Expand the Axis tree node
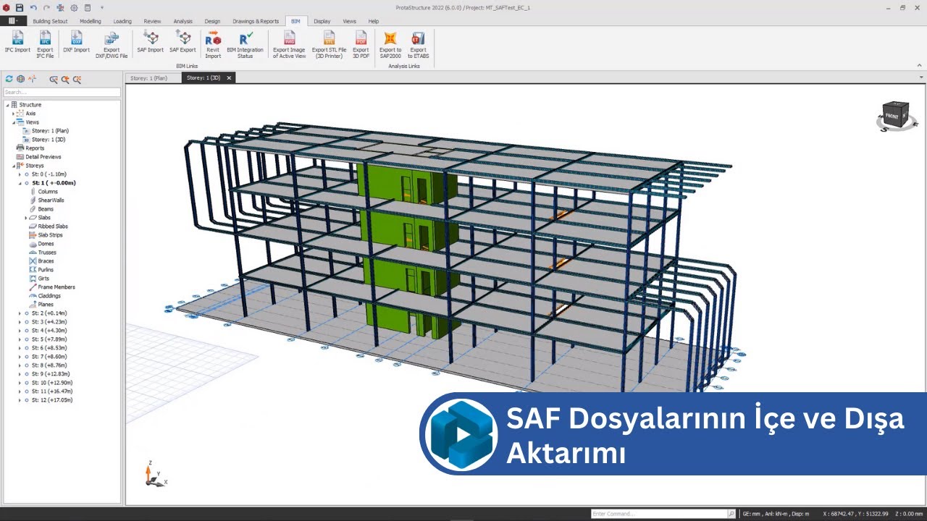The width and height of the screenshot is (927, 521). coord(14,114)
